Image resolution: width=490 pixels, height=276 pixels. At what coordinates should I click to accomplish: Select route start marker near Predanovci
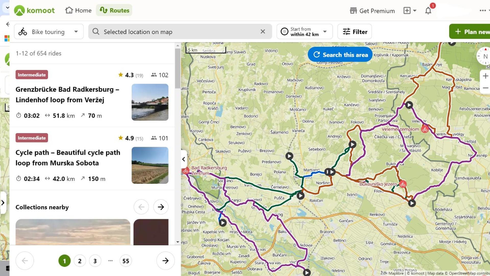coord(289,156)
